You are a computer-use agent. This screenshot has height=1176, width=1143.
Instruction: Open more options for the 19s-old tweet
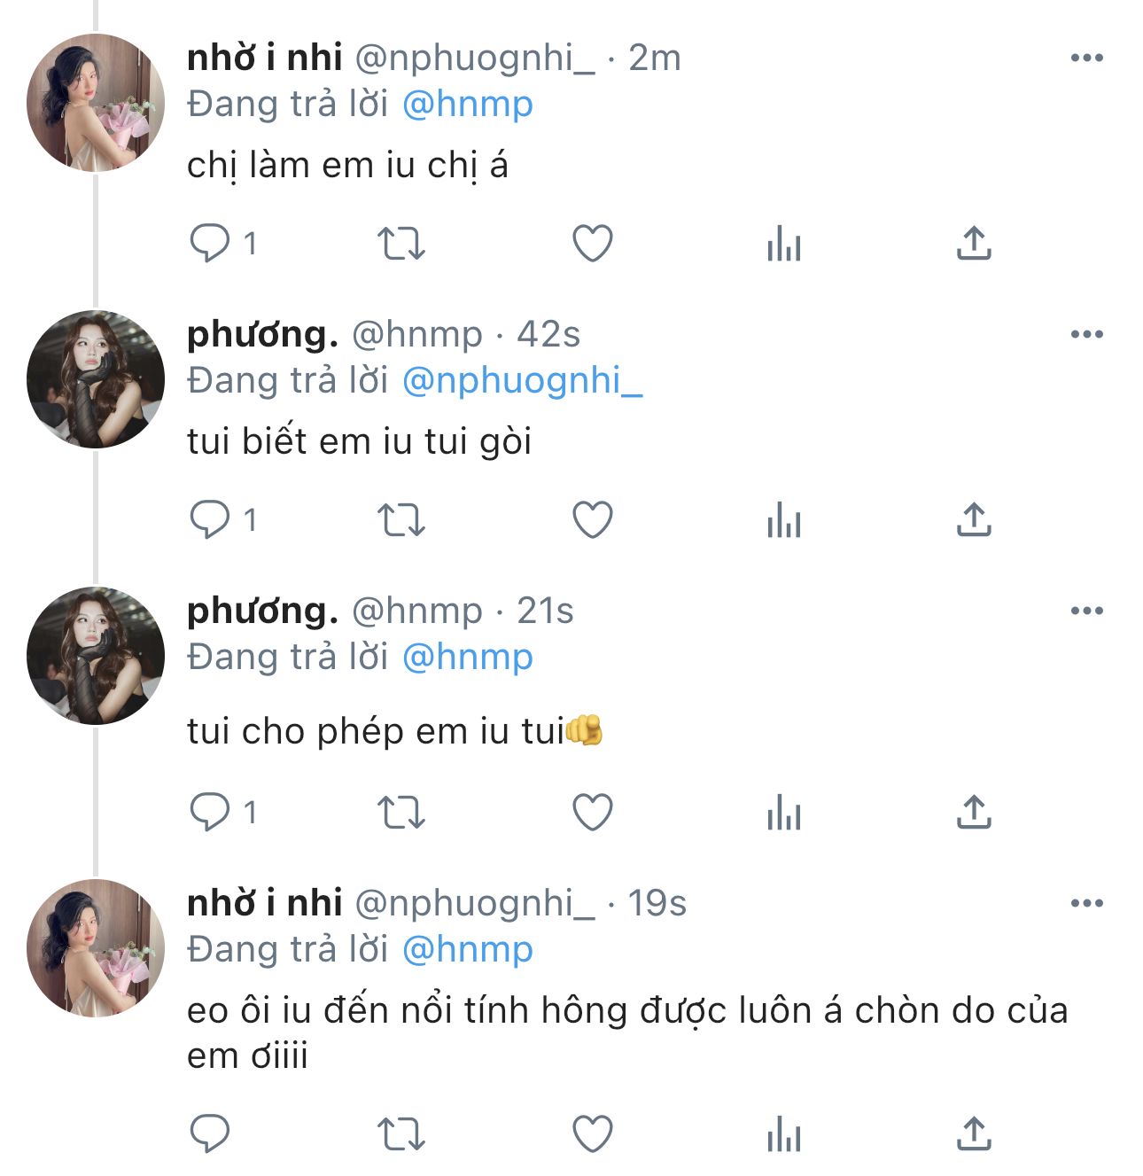coord(1086,904)
